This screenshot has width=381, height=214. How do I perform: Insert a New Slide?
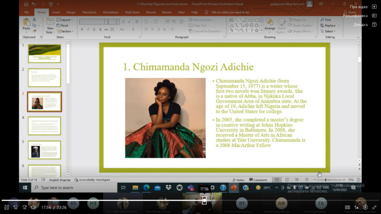(50, 26)
